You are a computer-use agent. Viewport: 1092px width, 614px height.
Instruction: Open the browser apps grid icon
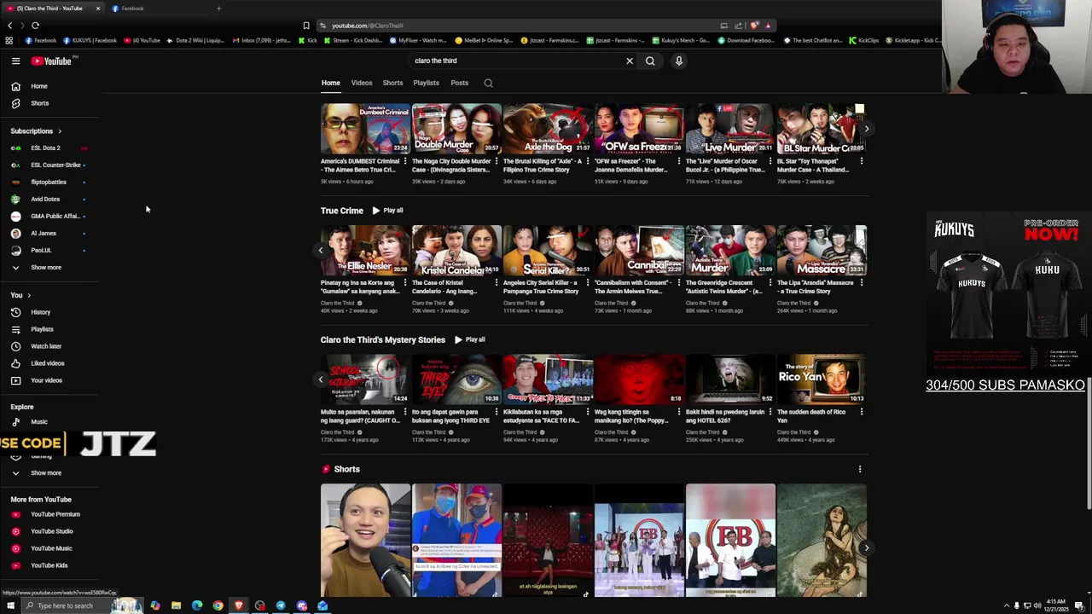(9, 40)
